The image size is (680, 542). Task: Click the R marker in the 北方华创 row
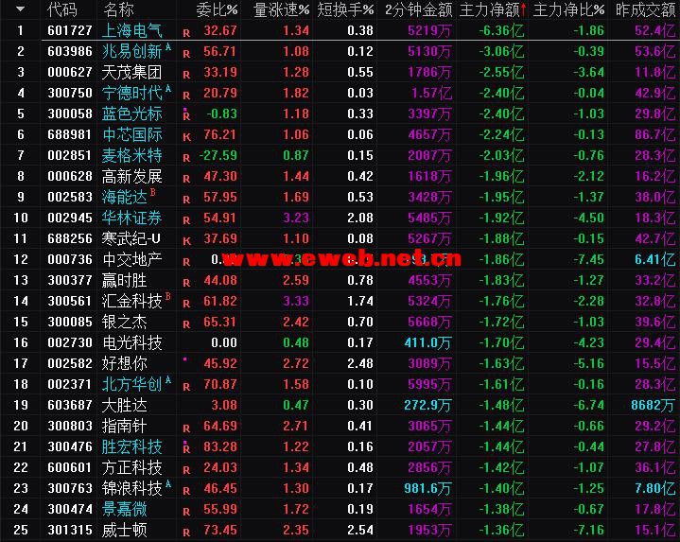[x=186, y=387]
